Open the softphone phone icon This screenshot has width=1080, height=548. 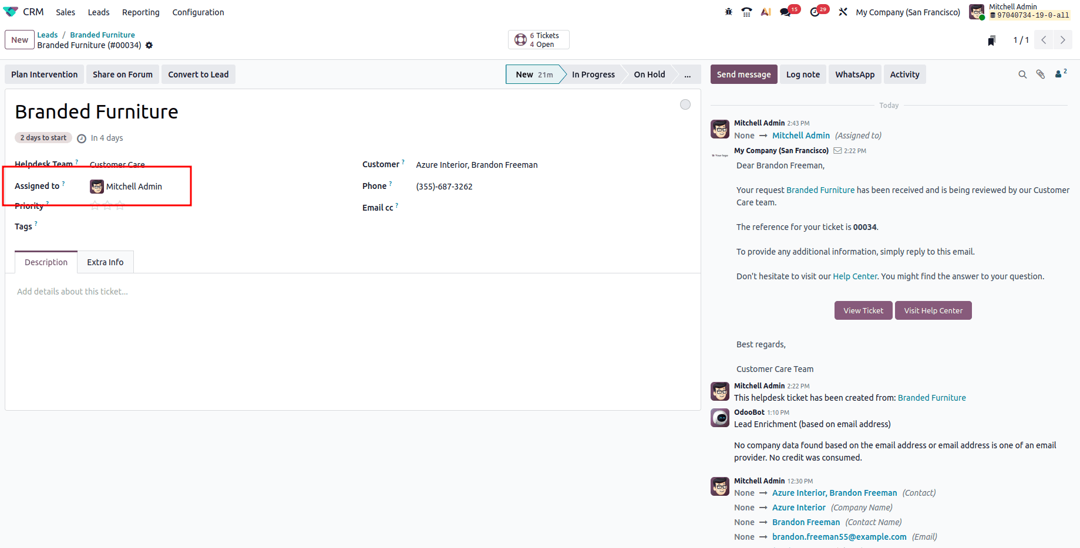click(746, 12)
